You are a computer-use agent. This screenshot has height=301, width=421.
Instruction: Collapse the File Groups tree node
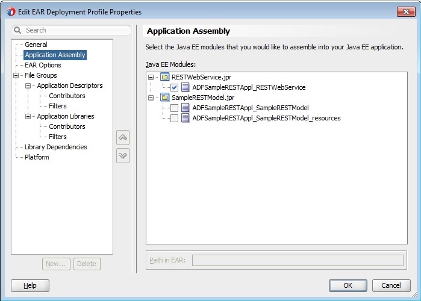tap(16, 75)
